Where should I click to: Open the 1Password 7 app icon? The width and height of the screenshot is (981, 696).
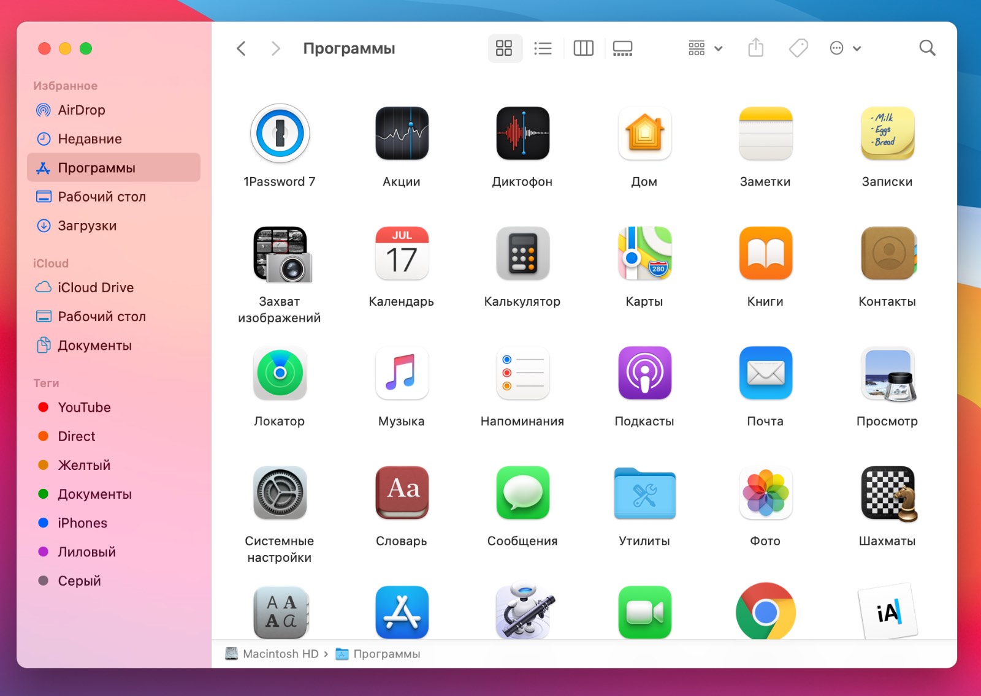[x=280, y=134]
